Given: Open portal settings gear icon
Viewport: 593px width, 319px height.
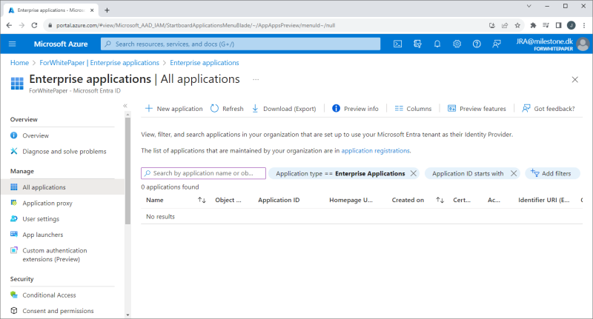Looking at the screenshot, I should [x=457, y=44].
